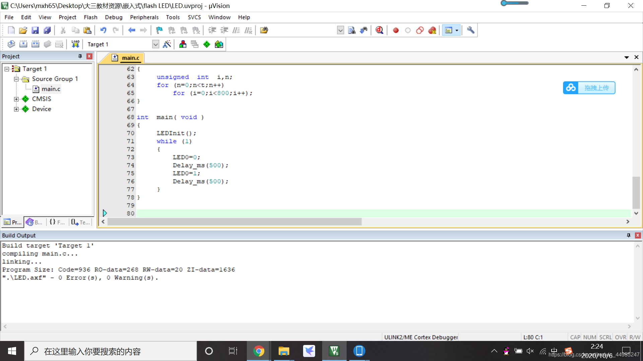This screenshot has height=361, width=643.
Task: Open the Target 1 dropdown
Action: 155,44
